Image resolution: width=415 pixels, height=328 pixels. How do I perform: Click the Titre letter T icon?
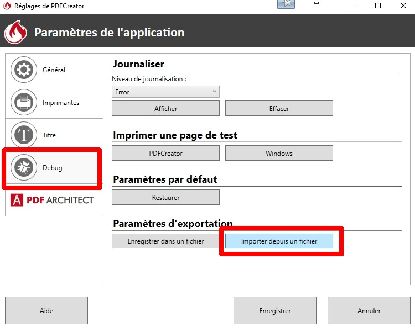tap(24, 135)
